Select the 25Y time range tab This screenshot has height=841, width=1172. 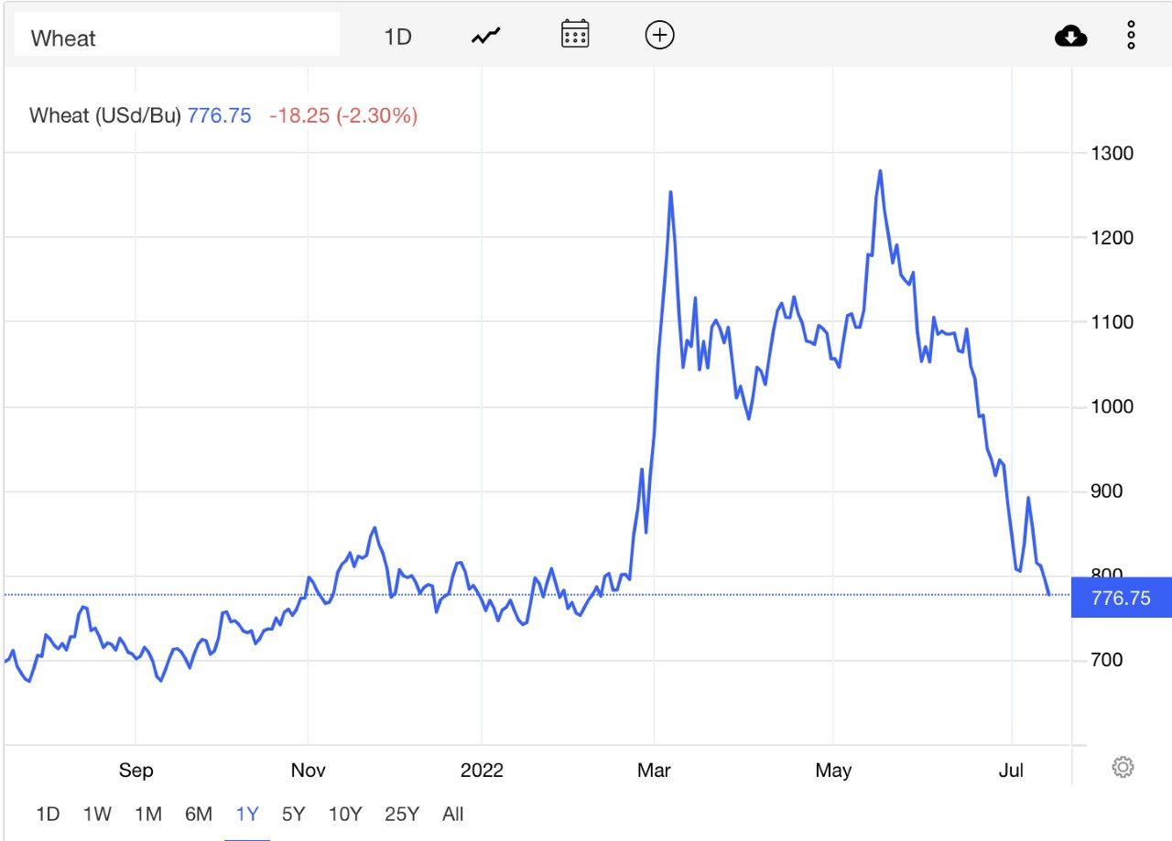tap(402, 814)
